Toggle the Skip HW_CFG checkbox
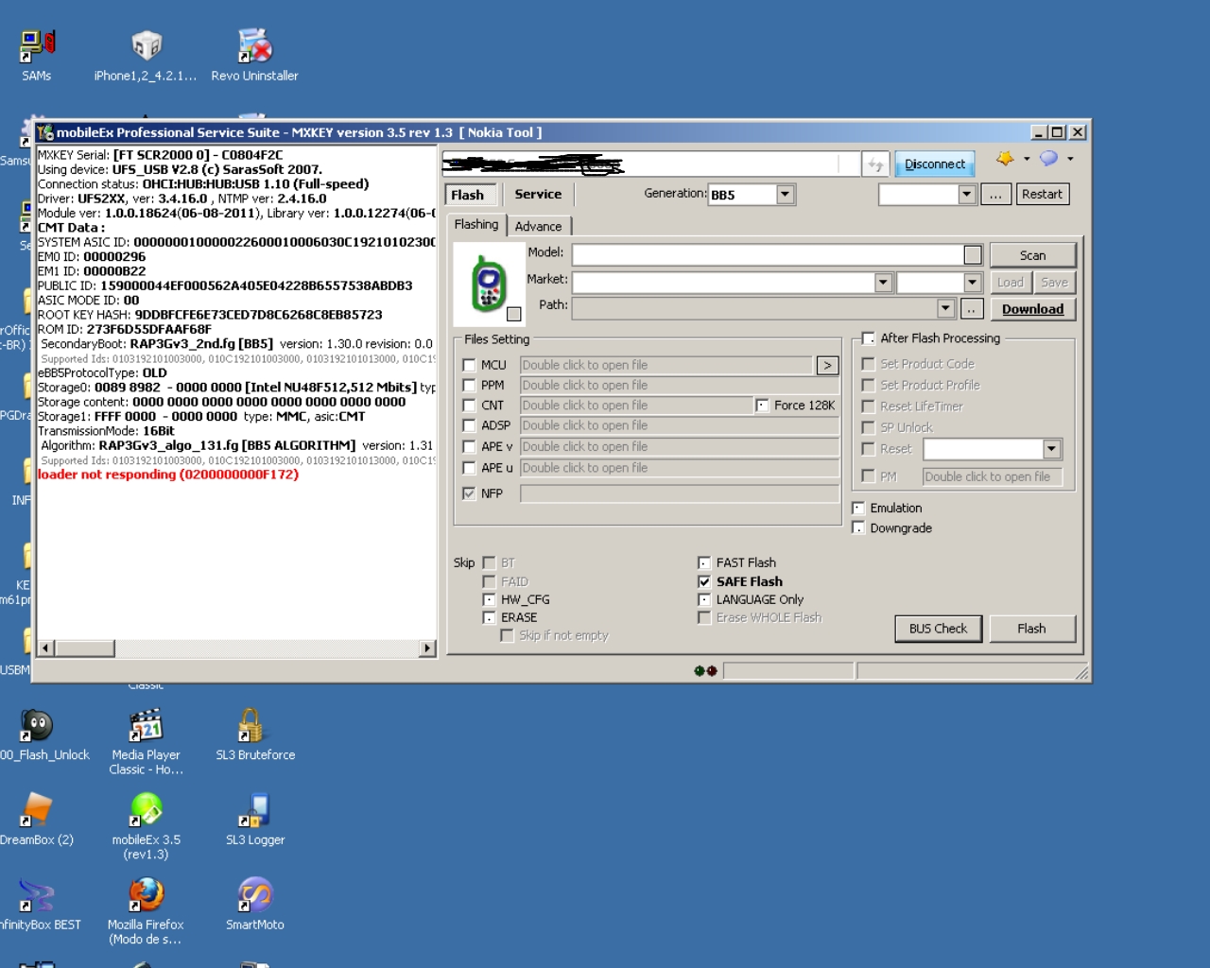Screen dimensions: 1210x968 click(x=489, y=599)
